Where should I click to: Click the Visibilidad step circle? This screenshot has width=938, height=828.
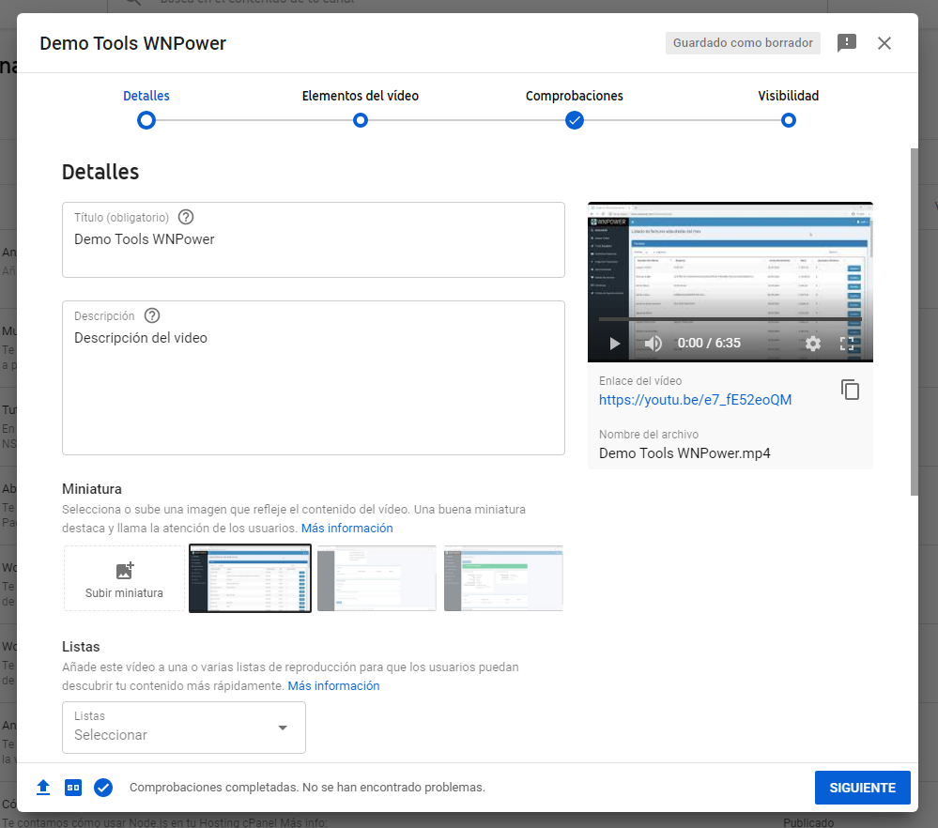point(789,120)
